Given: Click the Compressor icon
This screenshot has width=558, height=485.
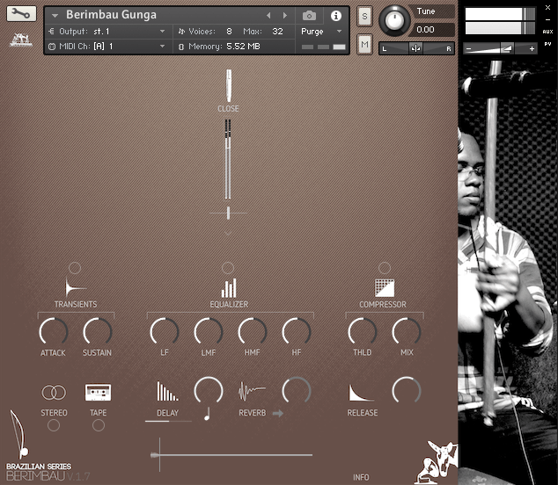Looking at the screenshot, I should [x=384, y=287].
